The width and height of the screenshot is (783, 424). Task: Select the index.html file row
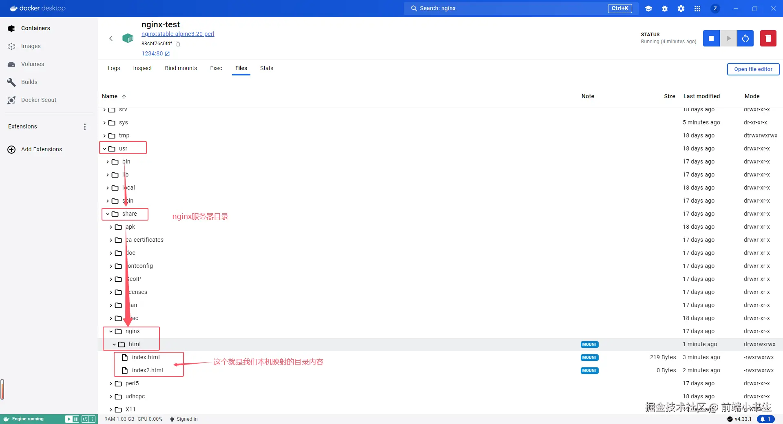pos(440,358)
